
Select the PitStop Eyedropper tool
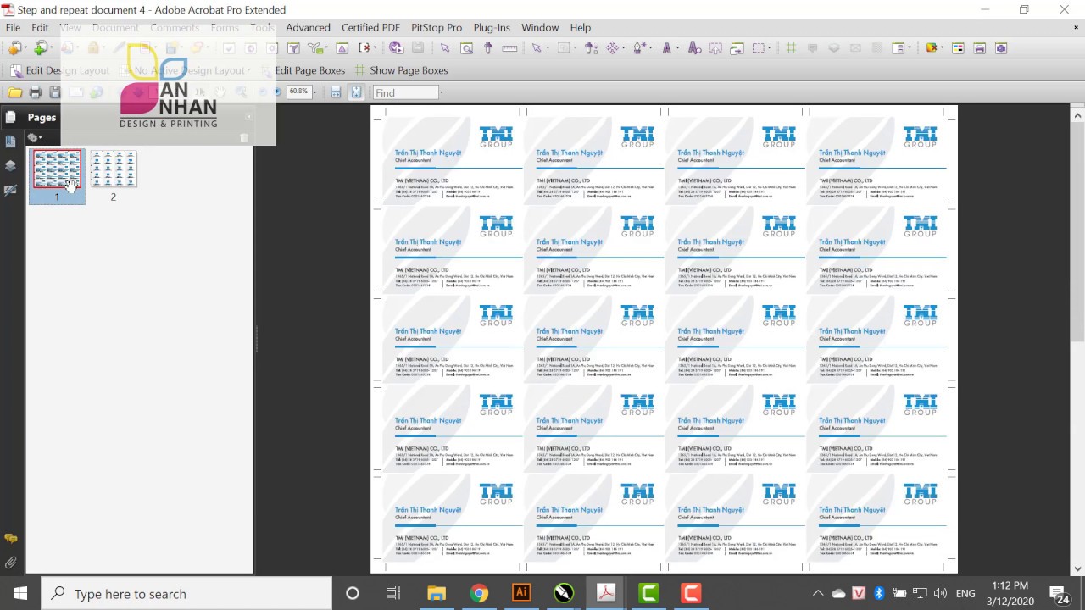487,48
